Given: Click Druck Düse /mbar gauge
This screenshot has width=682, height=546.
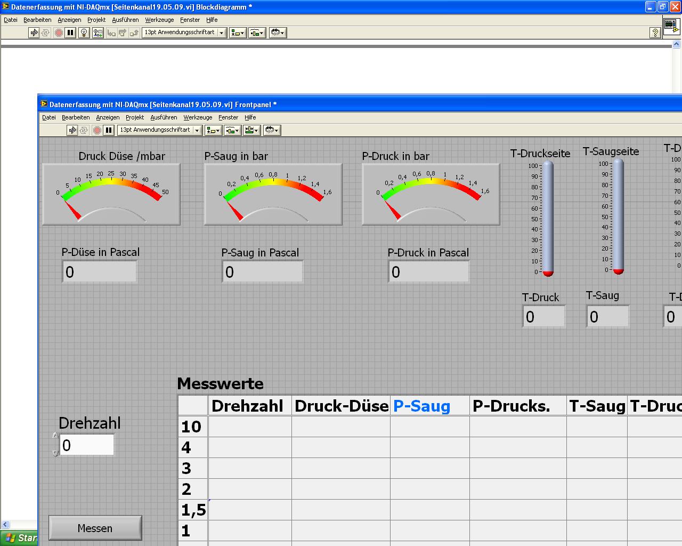Looking at the screenshot, I should click(x=111, y=194).
